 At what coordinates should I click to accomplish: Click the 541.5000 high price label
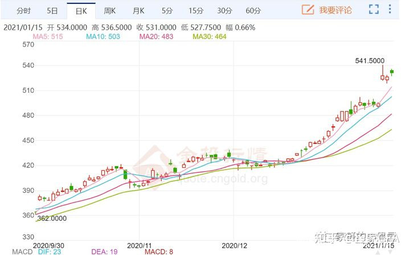coord(370,61)
